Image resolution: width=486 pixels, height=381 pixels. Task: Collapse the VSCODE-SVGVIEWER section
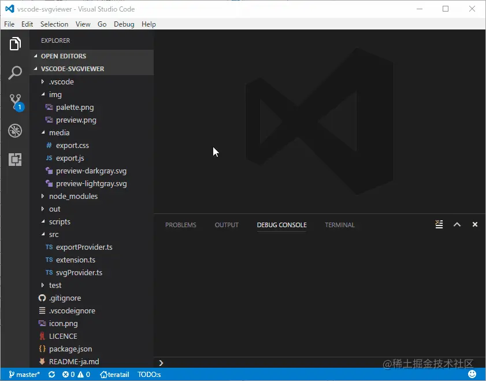coord(92,69)
